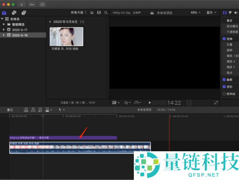Go back in timeline history arrow
The width and height of the screenshot is (239, 180).
116,110
